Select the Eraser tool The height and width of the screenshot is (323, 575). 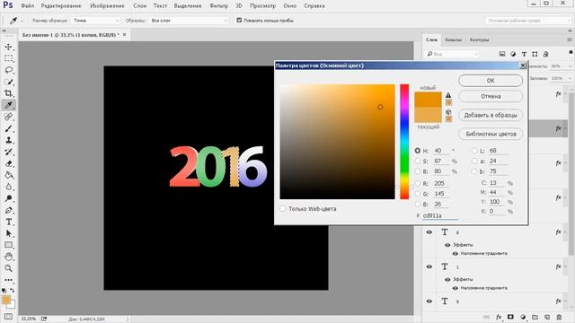[x=9, y=163]
